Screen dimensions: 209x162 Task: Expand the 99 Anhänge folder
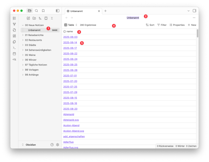23,75
